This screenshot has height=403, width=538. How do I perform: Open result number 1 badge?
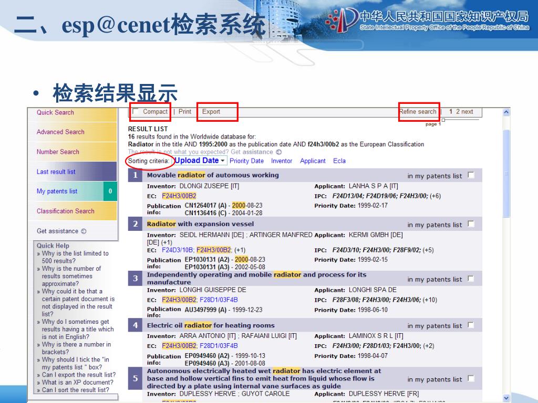point(136,175)
